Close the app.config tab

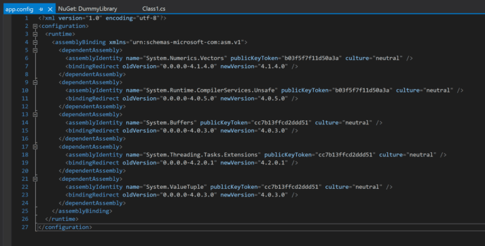[x=50, y=10]
